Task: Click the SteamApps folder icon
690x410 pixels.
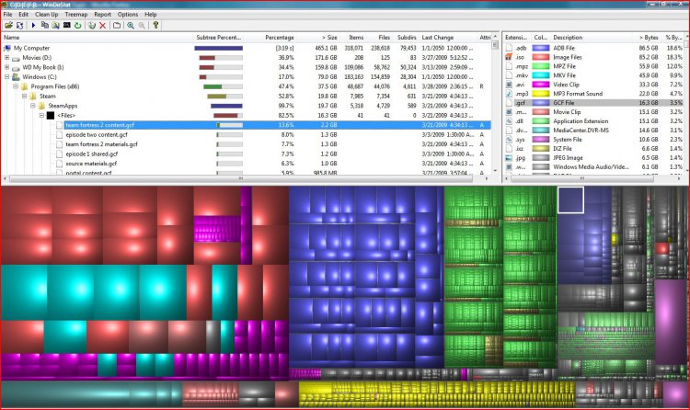Action: tap(41, 106)
